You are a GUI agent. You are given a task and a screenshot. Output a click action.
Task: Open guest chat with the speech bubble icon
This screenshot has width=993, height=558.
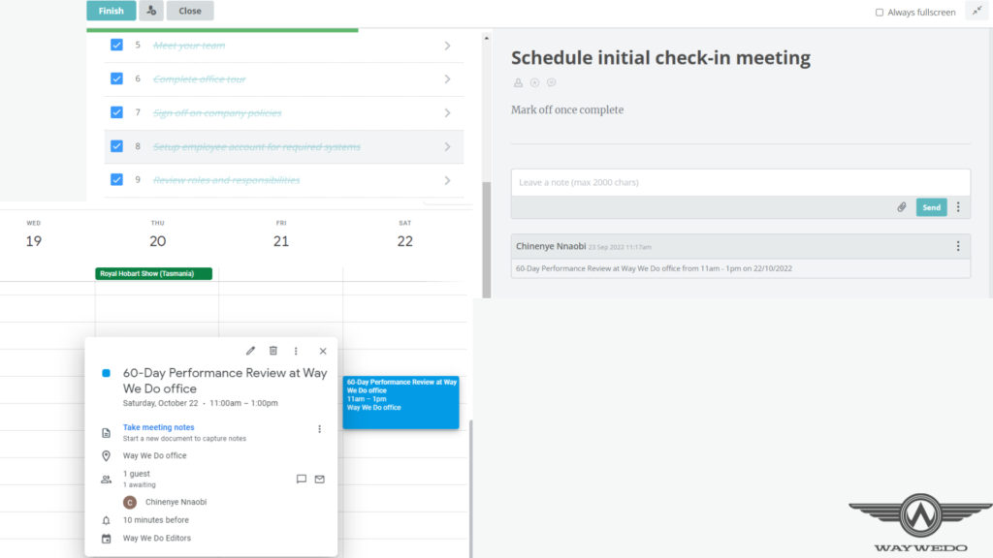click(x=302, y=479)
